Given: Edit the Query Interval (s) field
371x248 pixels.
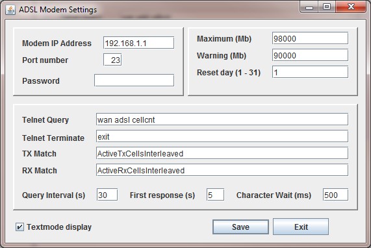Looking at the screenshot, I should tap(107, 195).
